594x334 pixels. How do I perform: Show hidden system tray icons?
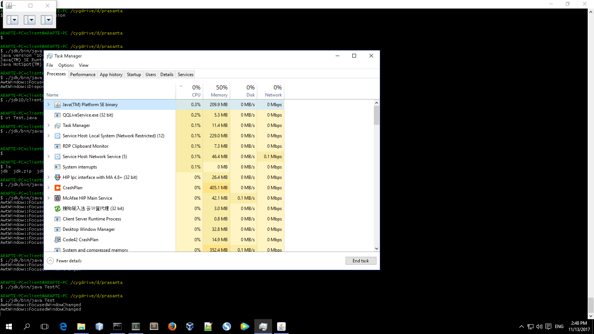tap(522, 327)
